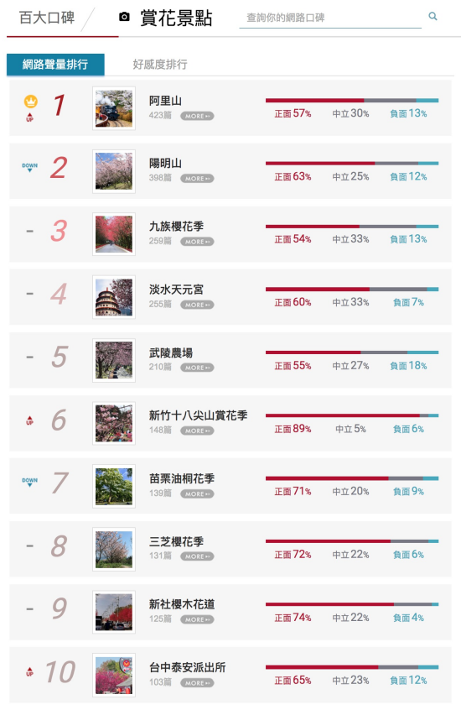Click the camera icon beside 賞花景點
The image size is (461, 710).
[x=124, y=17]
